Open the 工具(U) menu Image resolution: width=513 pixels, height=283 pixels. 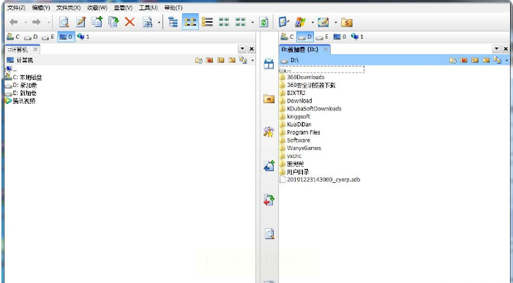tap(149, 7)
